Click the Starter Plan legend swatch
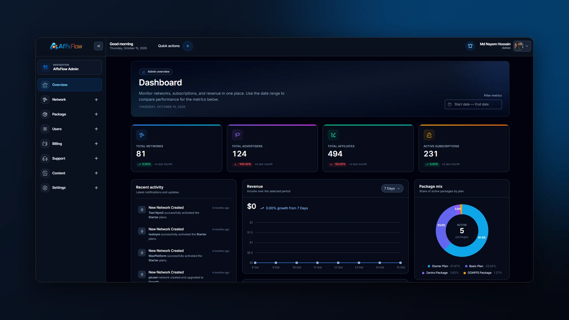 tap(429, 266)
